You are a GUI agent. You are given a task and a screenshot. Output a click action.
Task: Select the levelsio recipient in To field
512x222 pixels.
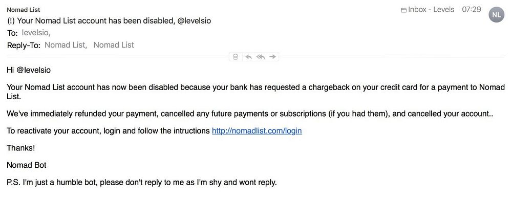pos(36,32)
